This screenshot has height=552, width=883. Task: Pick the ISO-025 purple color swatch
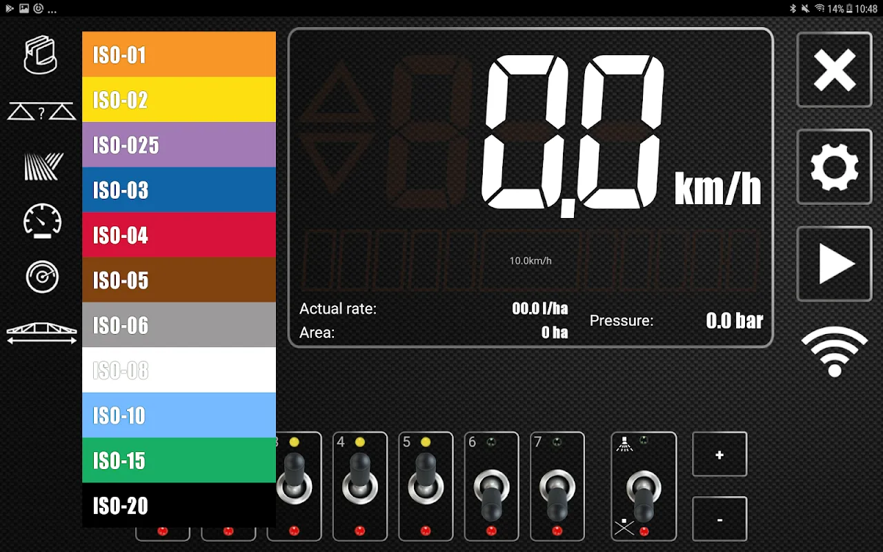click(179, 145)
